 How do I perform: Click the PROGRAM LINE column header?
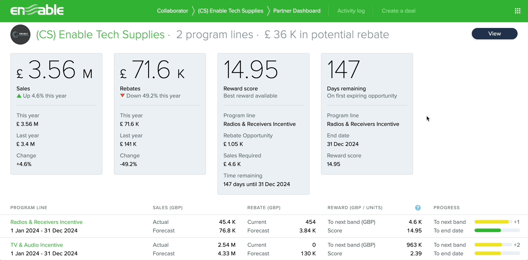coord(29,208)
